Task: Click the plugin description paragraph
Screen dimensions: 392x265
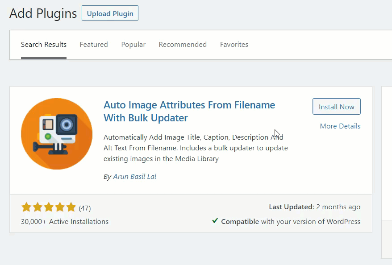Action: 196,148
